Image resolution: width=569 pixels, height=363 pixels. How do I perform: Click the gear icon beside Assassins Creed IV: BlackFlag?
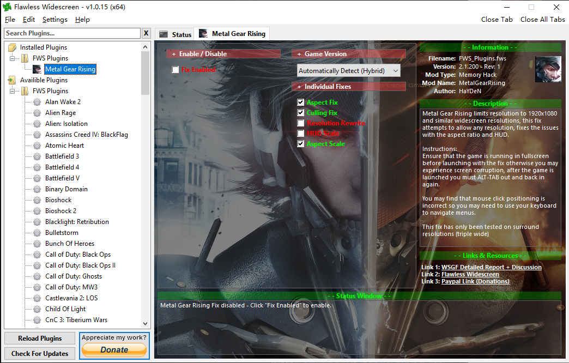[x=37, y=135]
